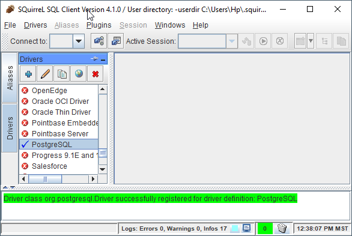Click the pin icon on Drivers panel

(x=94, y=59)
